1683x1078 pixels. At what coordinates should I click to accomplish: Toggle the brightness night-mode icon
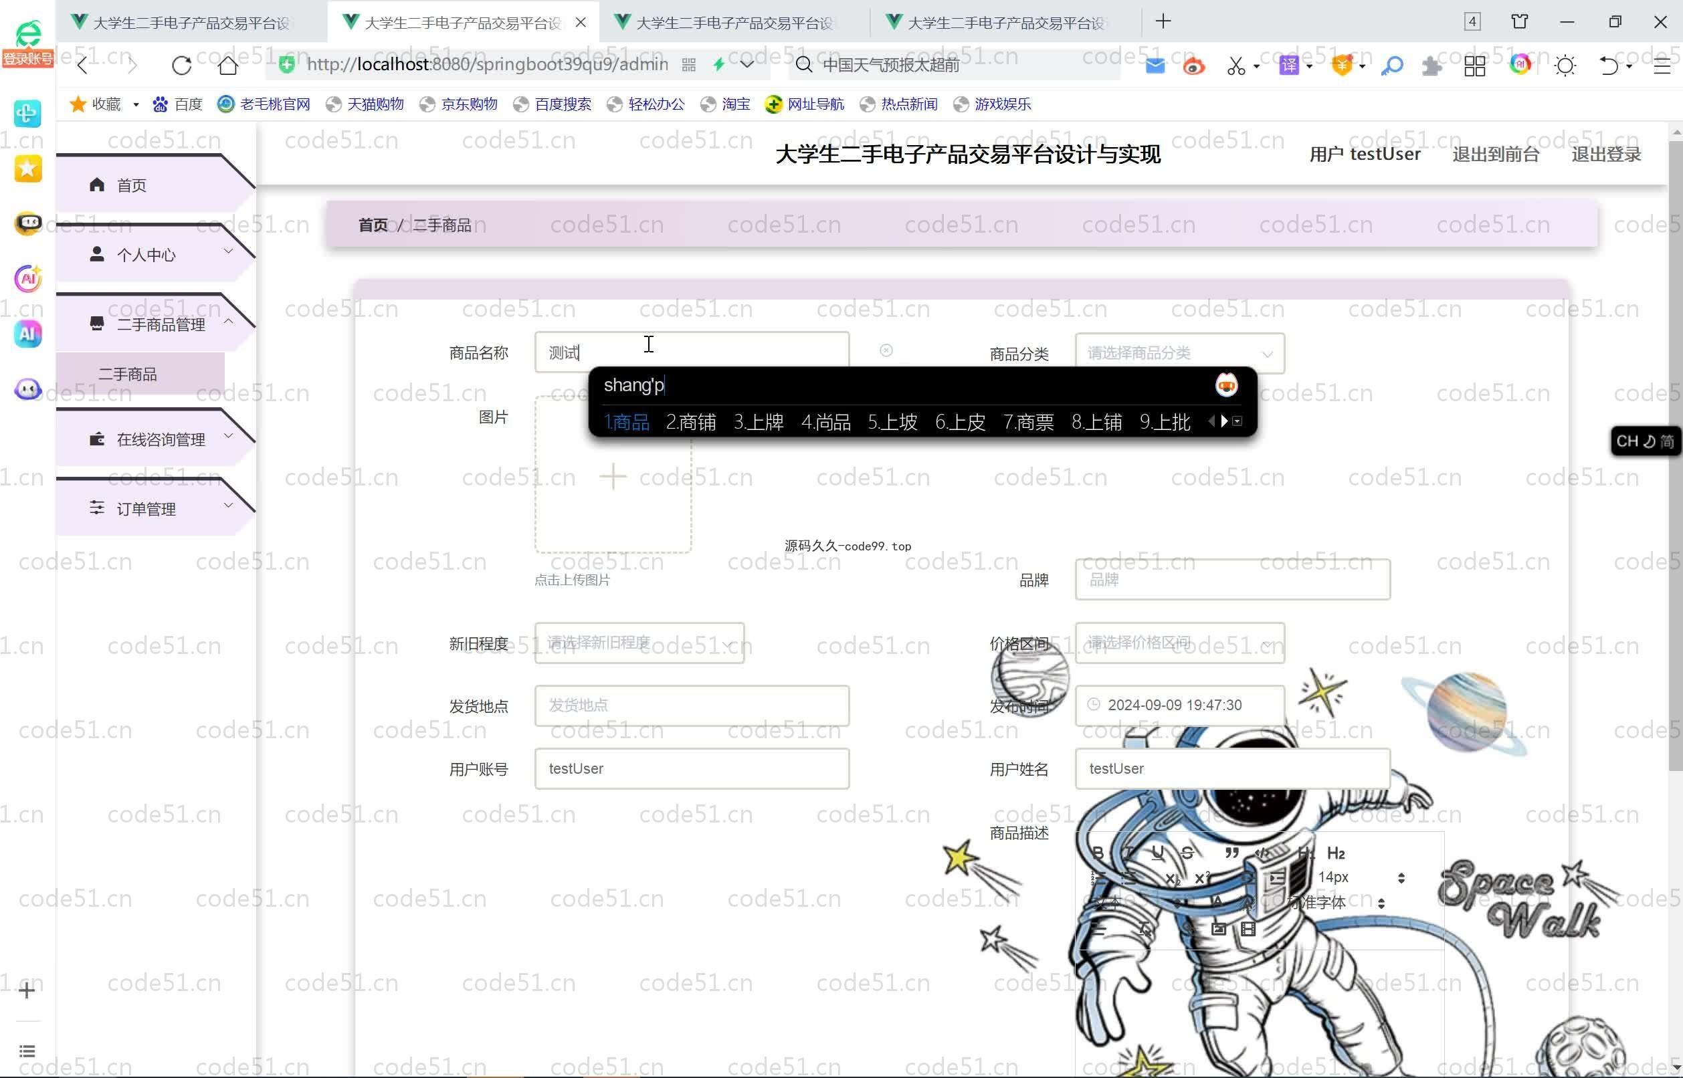1565,66
